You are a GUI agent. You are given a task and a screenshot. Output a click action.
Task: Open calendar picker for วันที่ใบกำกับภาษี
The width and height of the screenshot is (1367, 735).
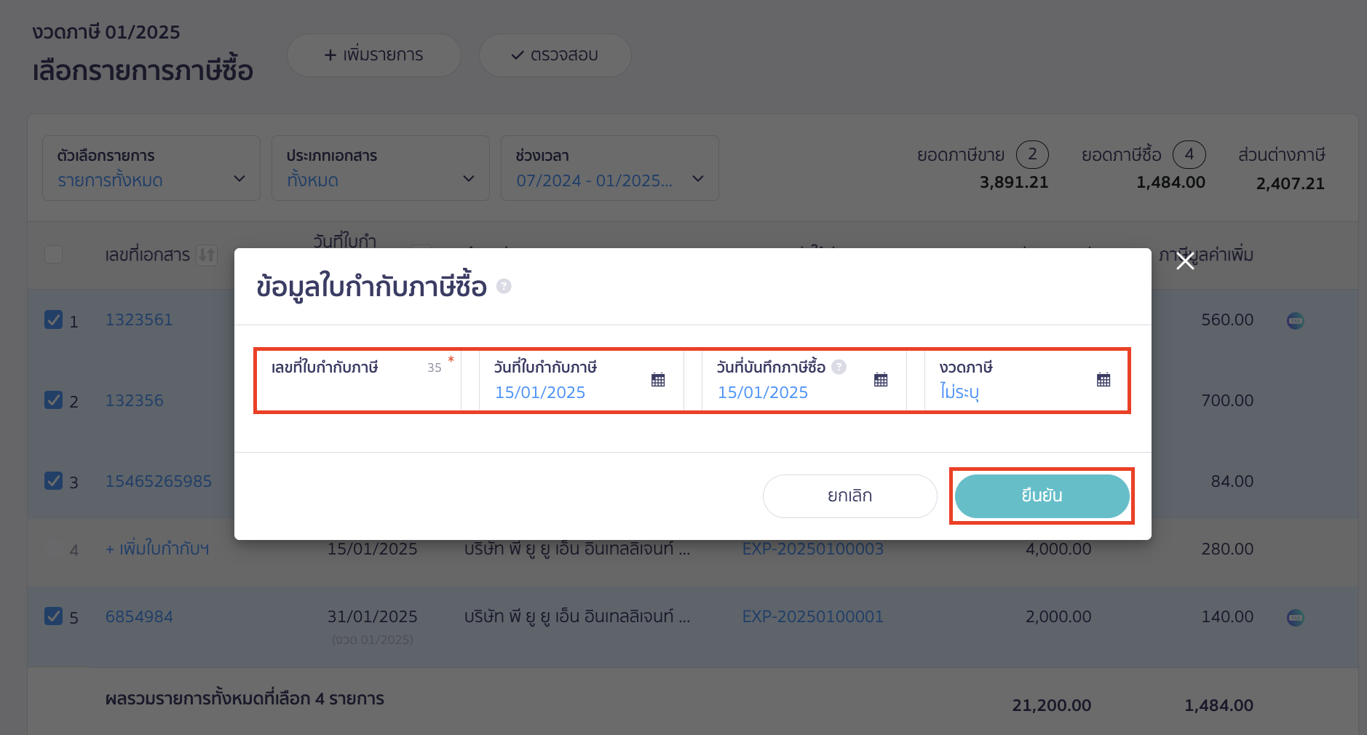(x=657, y=379)
